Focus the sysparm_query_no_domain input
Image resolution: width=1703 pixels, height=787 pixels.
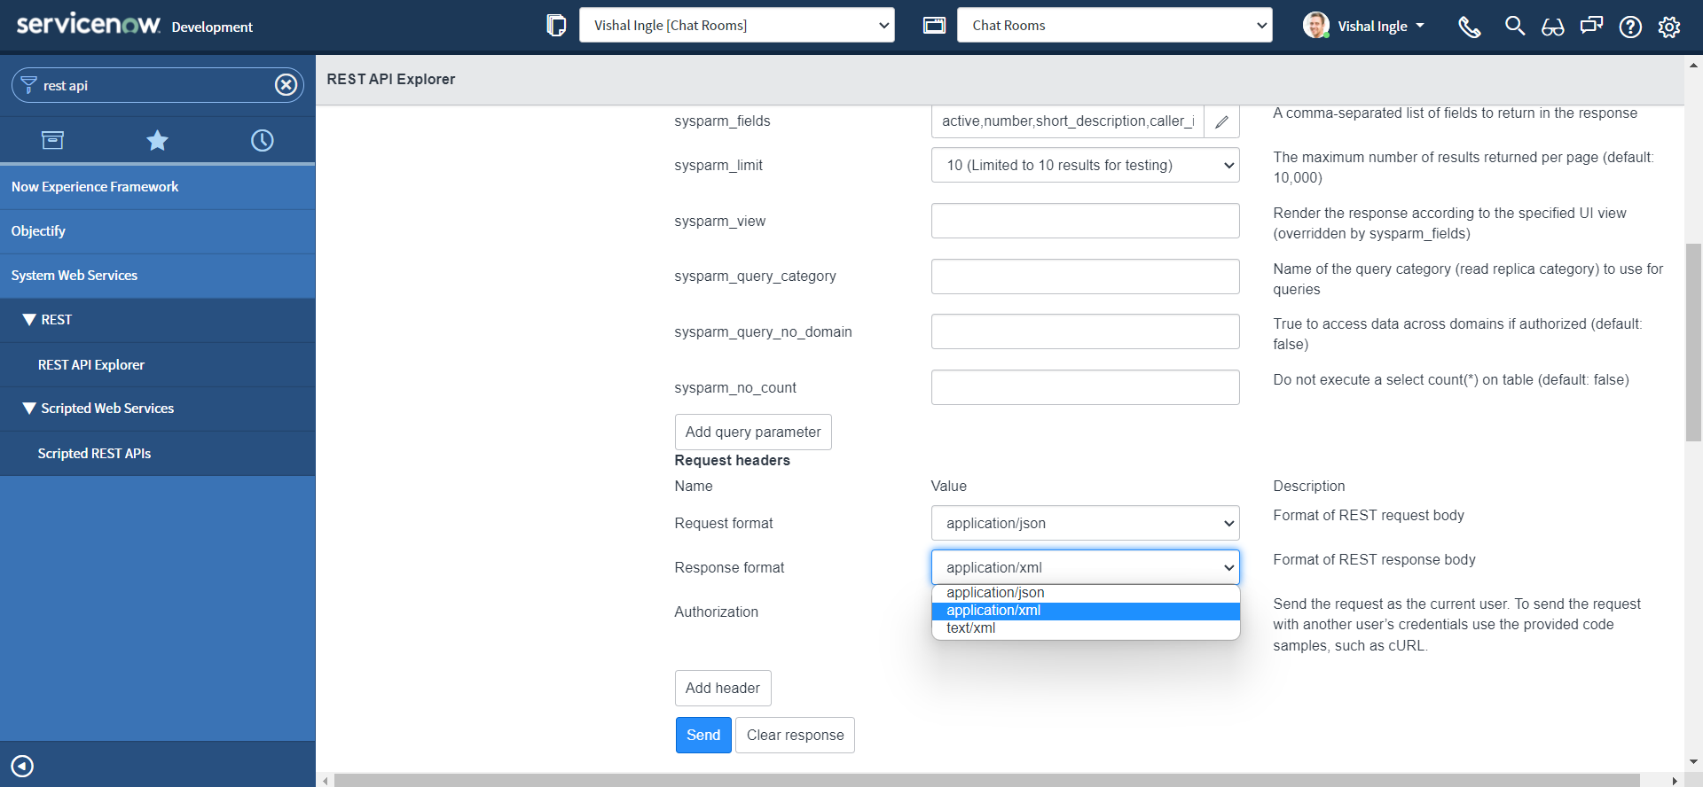pos(1086,331)
